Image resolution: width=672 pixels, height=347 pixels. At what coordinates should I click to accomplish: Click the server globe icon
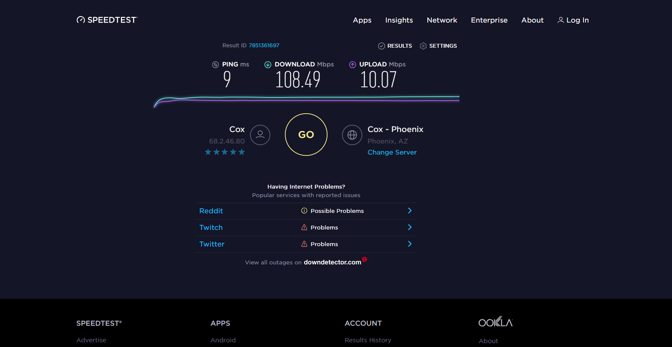tap(352, 135)
